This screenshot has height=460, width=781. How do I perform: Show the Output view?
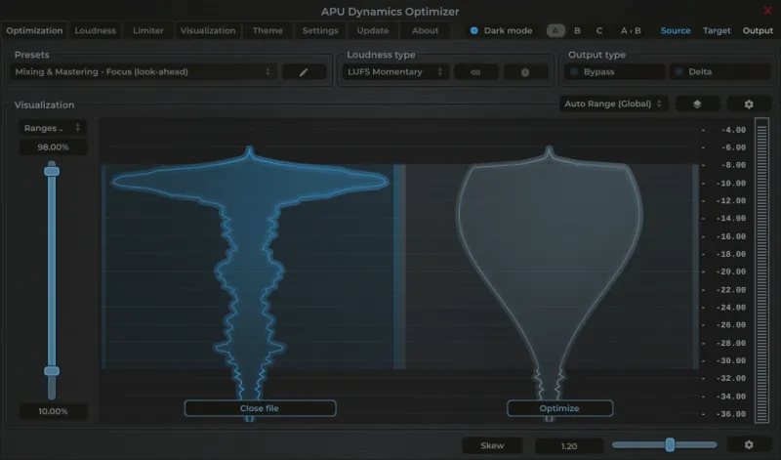pos(758,30)
